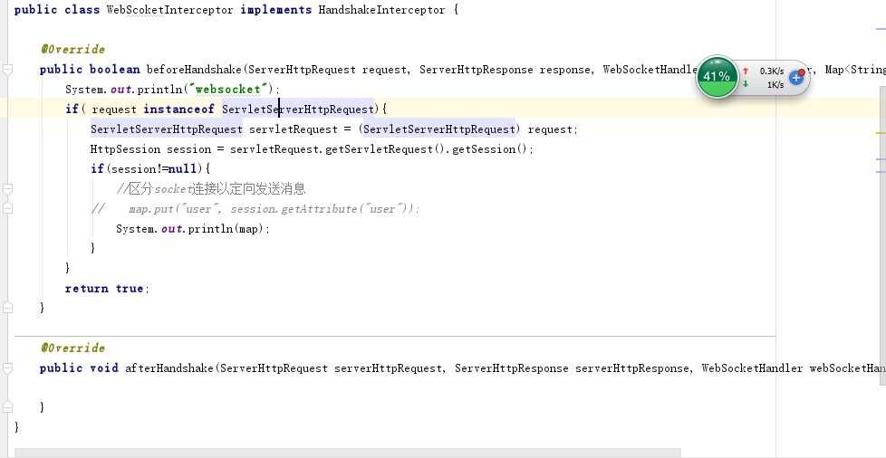The height and width of the screenshot is (458, 886).
Task: Click the blue plus icon on speed widget
Action: tap(796, 77)
